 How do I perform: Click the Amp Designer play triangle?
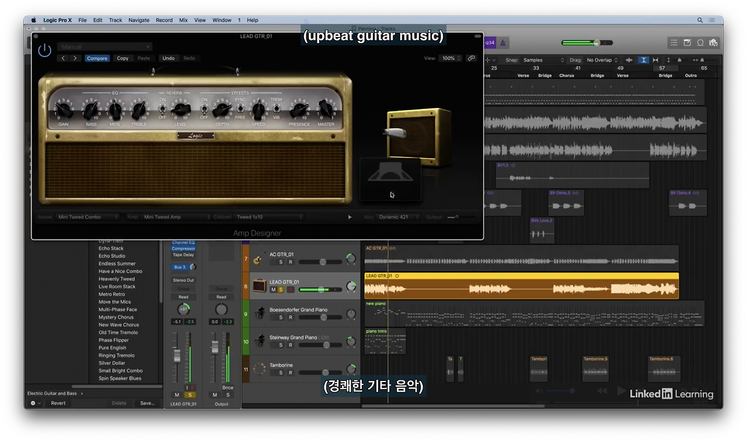point(350,217)
